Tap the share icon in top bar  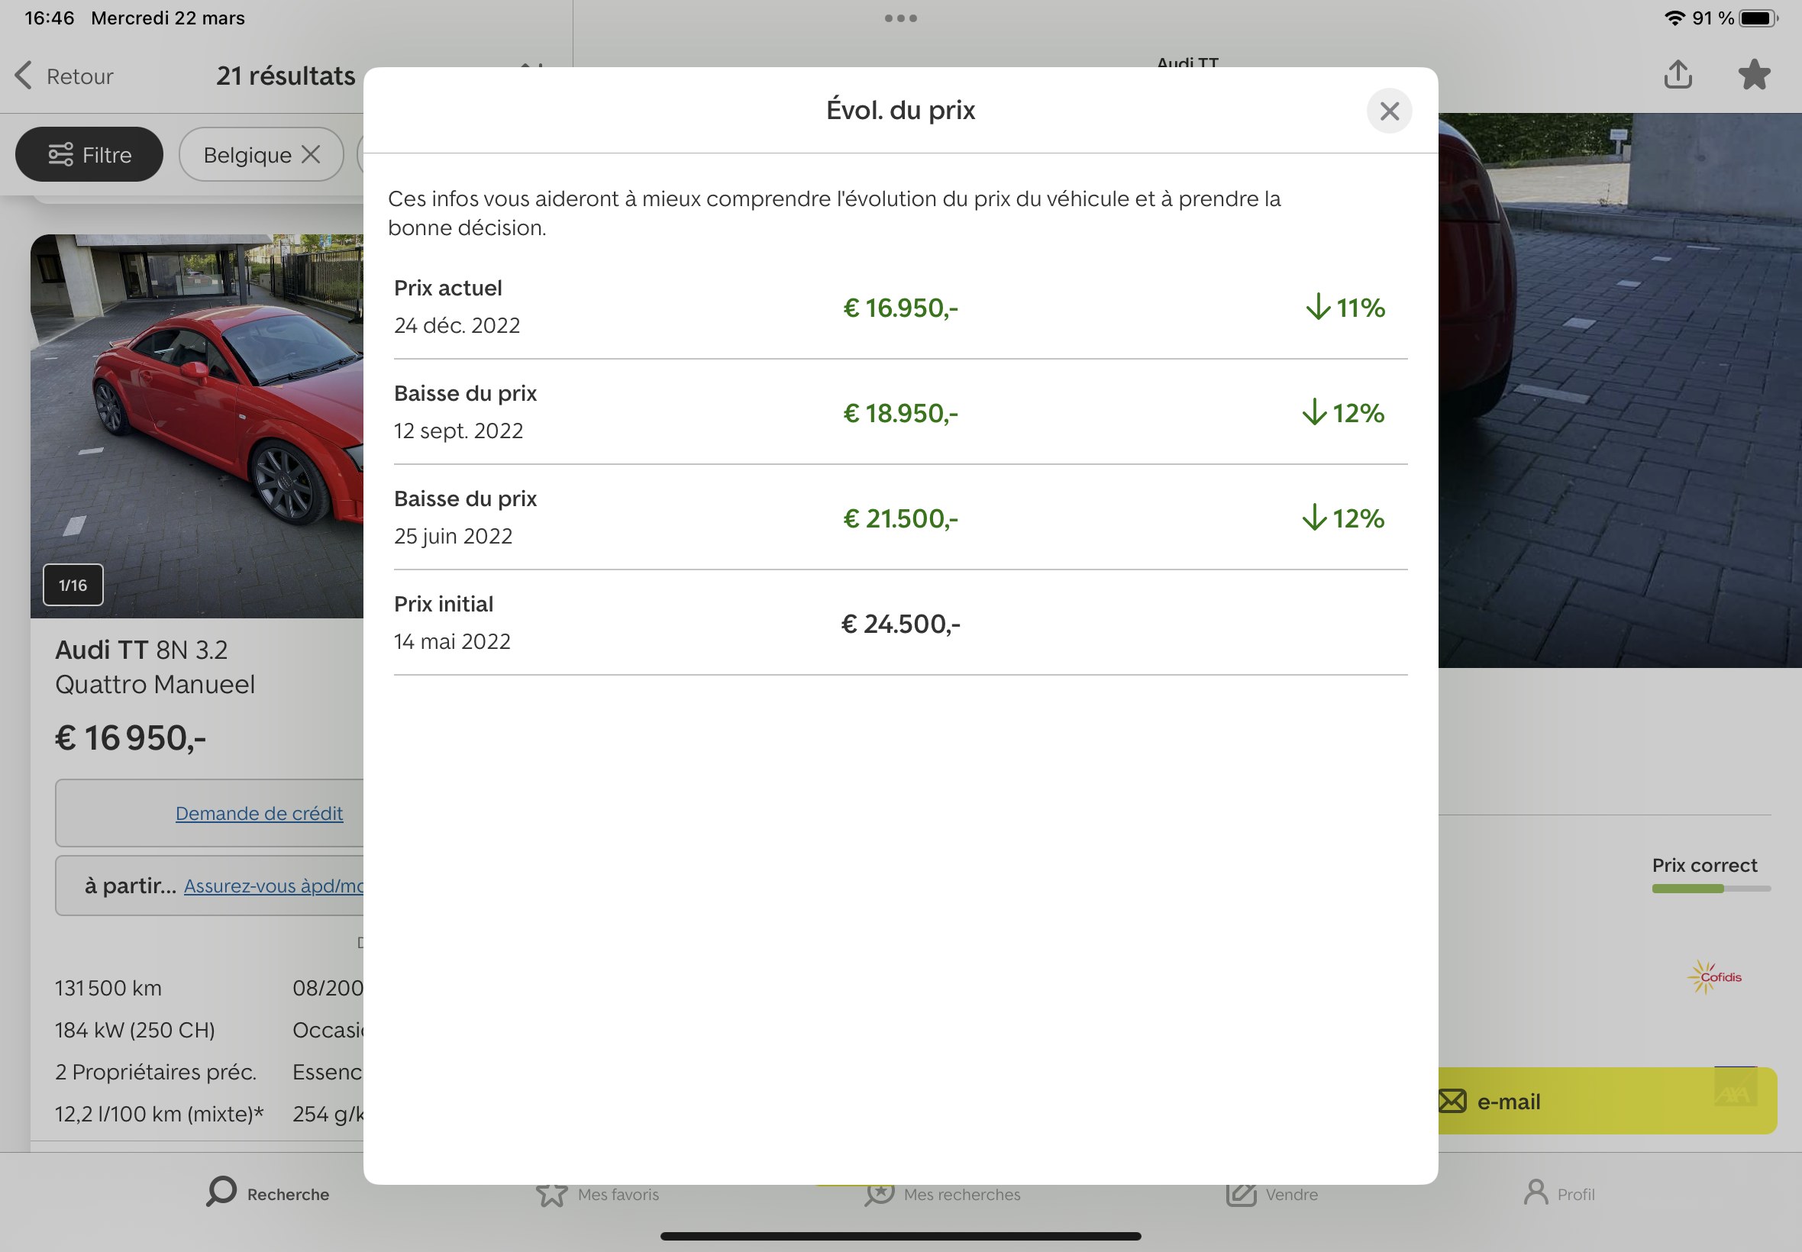click(1678, 75)
